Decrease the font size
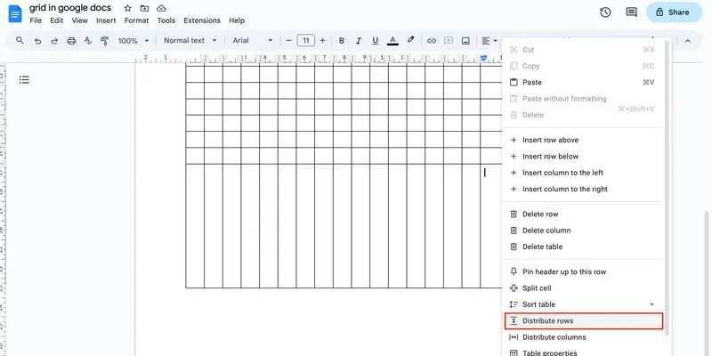The image size is (712, 356). (x=288, y=40)
